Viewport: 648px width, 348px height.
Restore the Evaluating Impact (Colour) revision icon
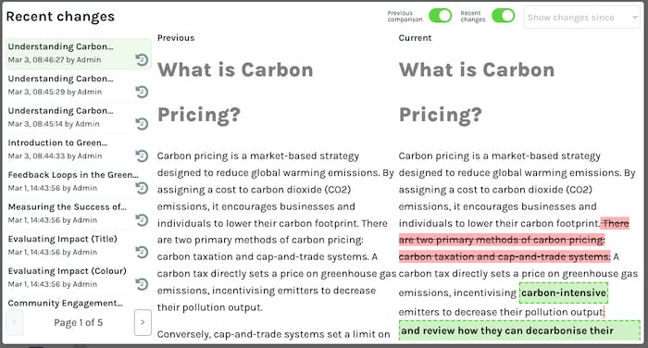click(x=142, y=284)
